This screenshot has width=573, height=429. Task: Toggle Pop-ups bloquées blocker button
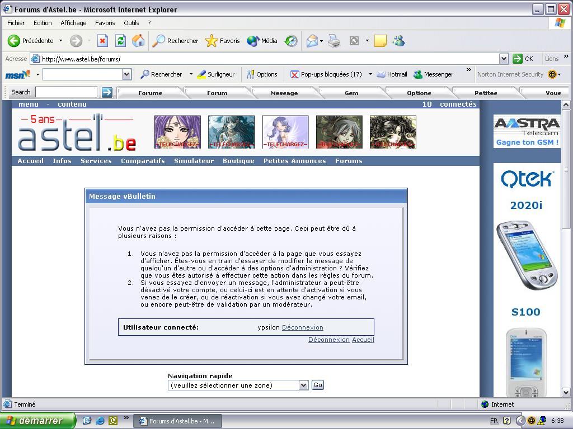(326, 74)
